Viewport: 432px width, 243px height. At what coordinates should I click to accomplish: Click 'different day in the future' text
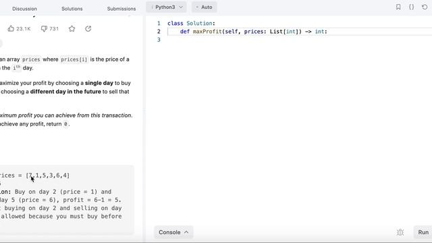pyautogui.click(x=65, y=92)
